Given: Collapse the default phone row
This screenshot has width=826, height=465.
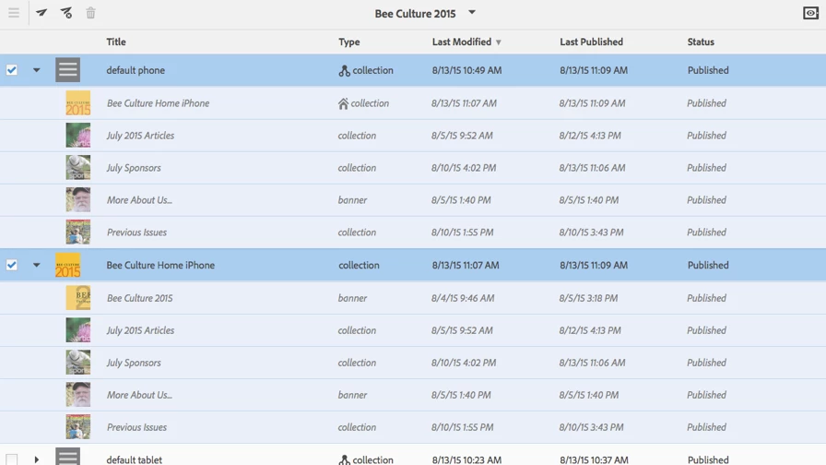Looking at the screenshot, I should 36,70.
